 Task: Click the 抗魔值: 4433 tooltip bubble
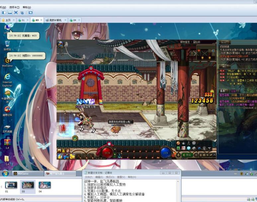click(23, 36)
